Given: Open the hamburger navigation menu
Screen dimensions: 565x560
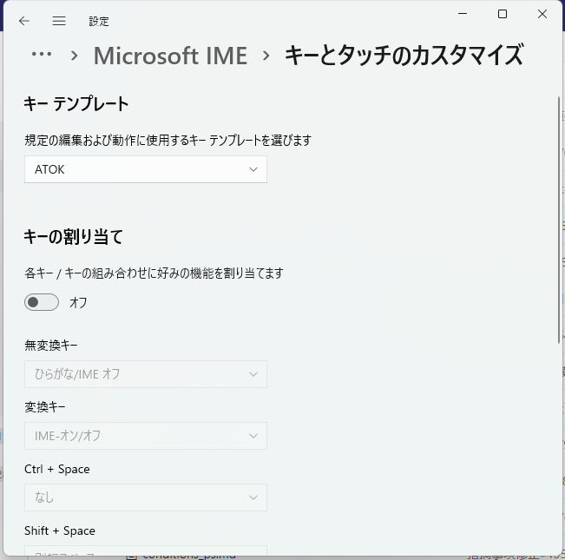Looking at the screenshot, I should click(59, 21).
